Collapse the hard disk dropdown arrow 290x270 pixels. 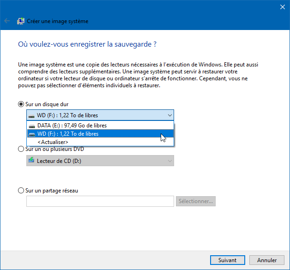pyautogui.click(x=169, y=115)
